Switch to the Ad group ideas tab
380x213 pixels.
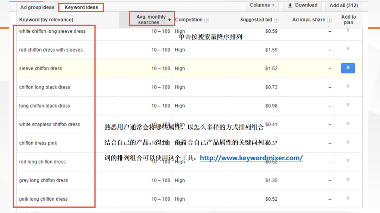tap(37, 7)
